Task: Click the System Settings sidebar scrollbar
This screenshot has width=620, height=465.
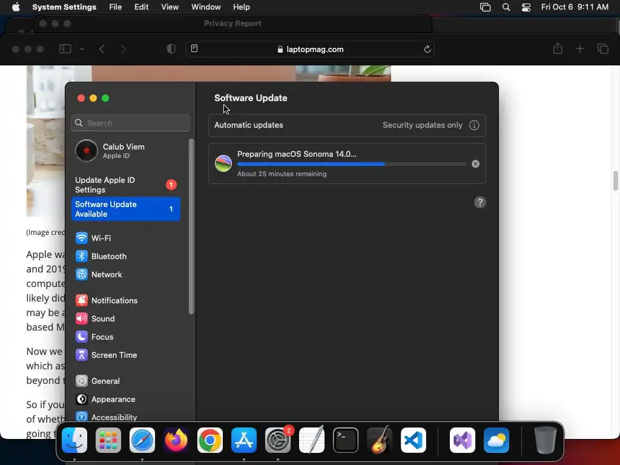Action: click(x=191, y=226)
